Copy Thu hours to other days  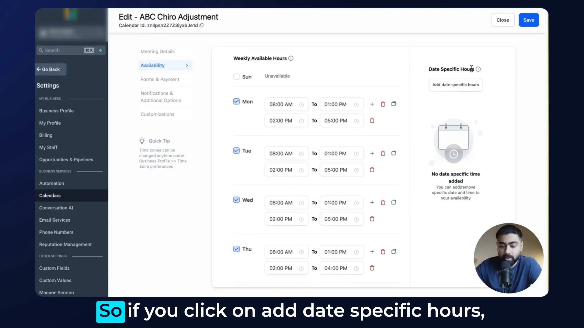pos(394,251)
